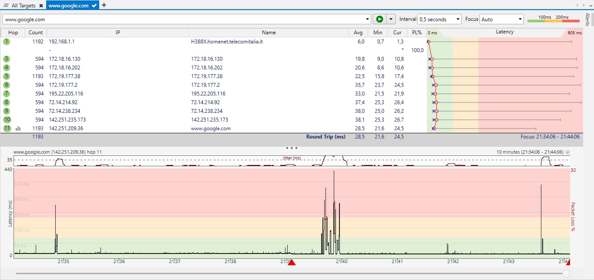Click the Focus: 21:34:06 - 21:44:06 label
This screenshot has height=280, width=594.
[x=550, y=137]
